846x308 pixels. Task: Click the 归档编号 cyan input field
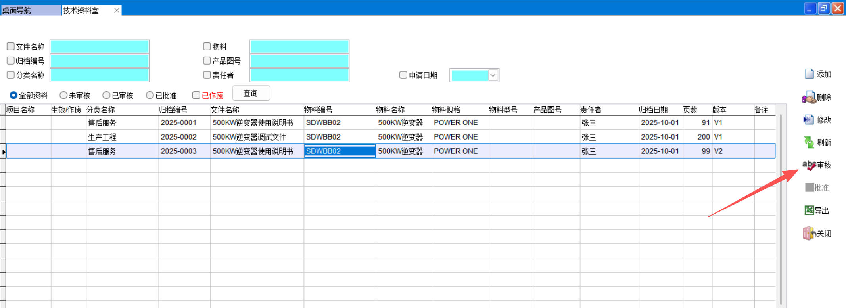[100, 61]
